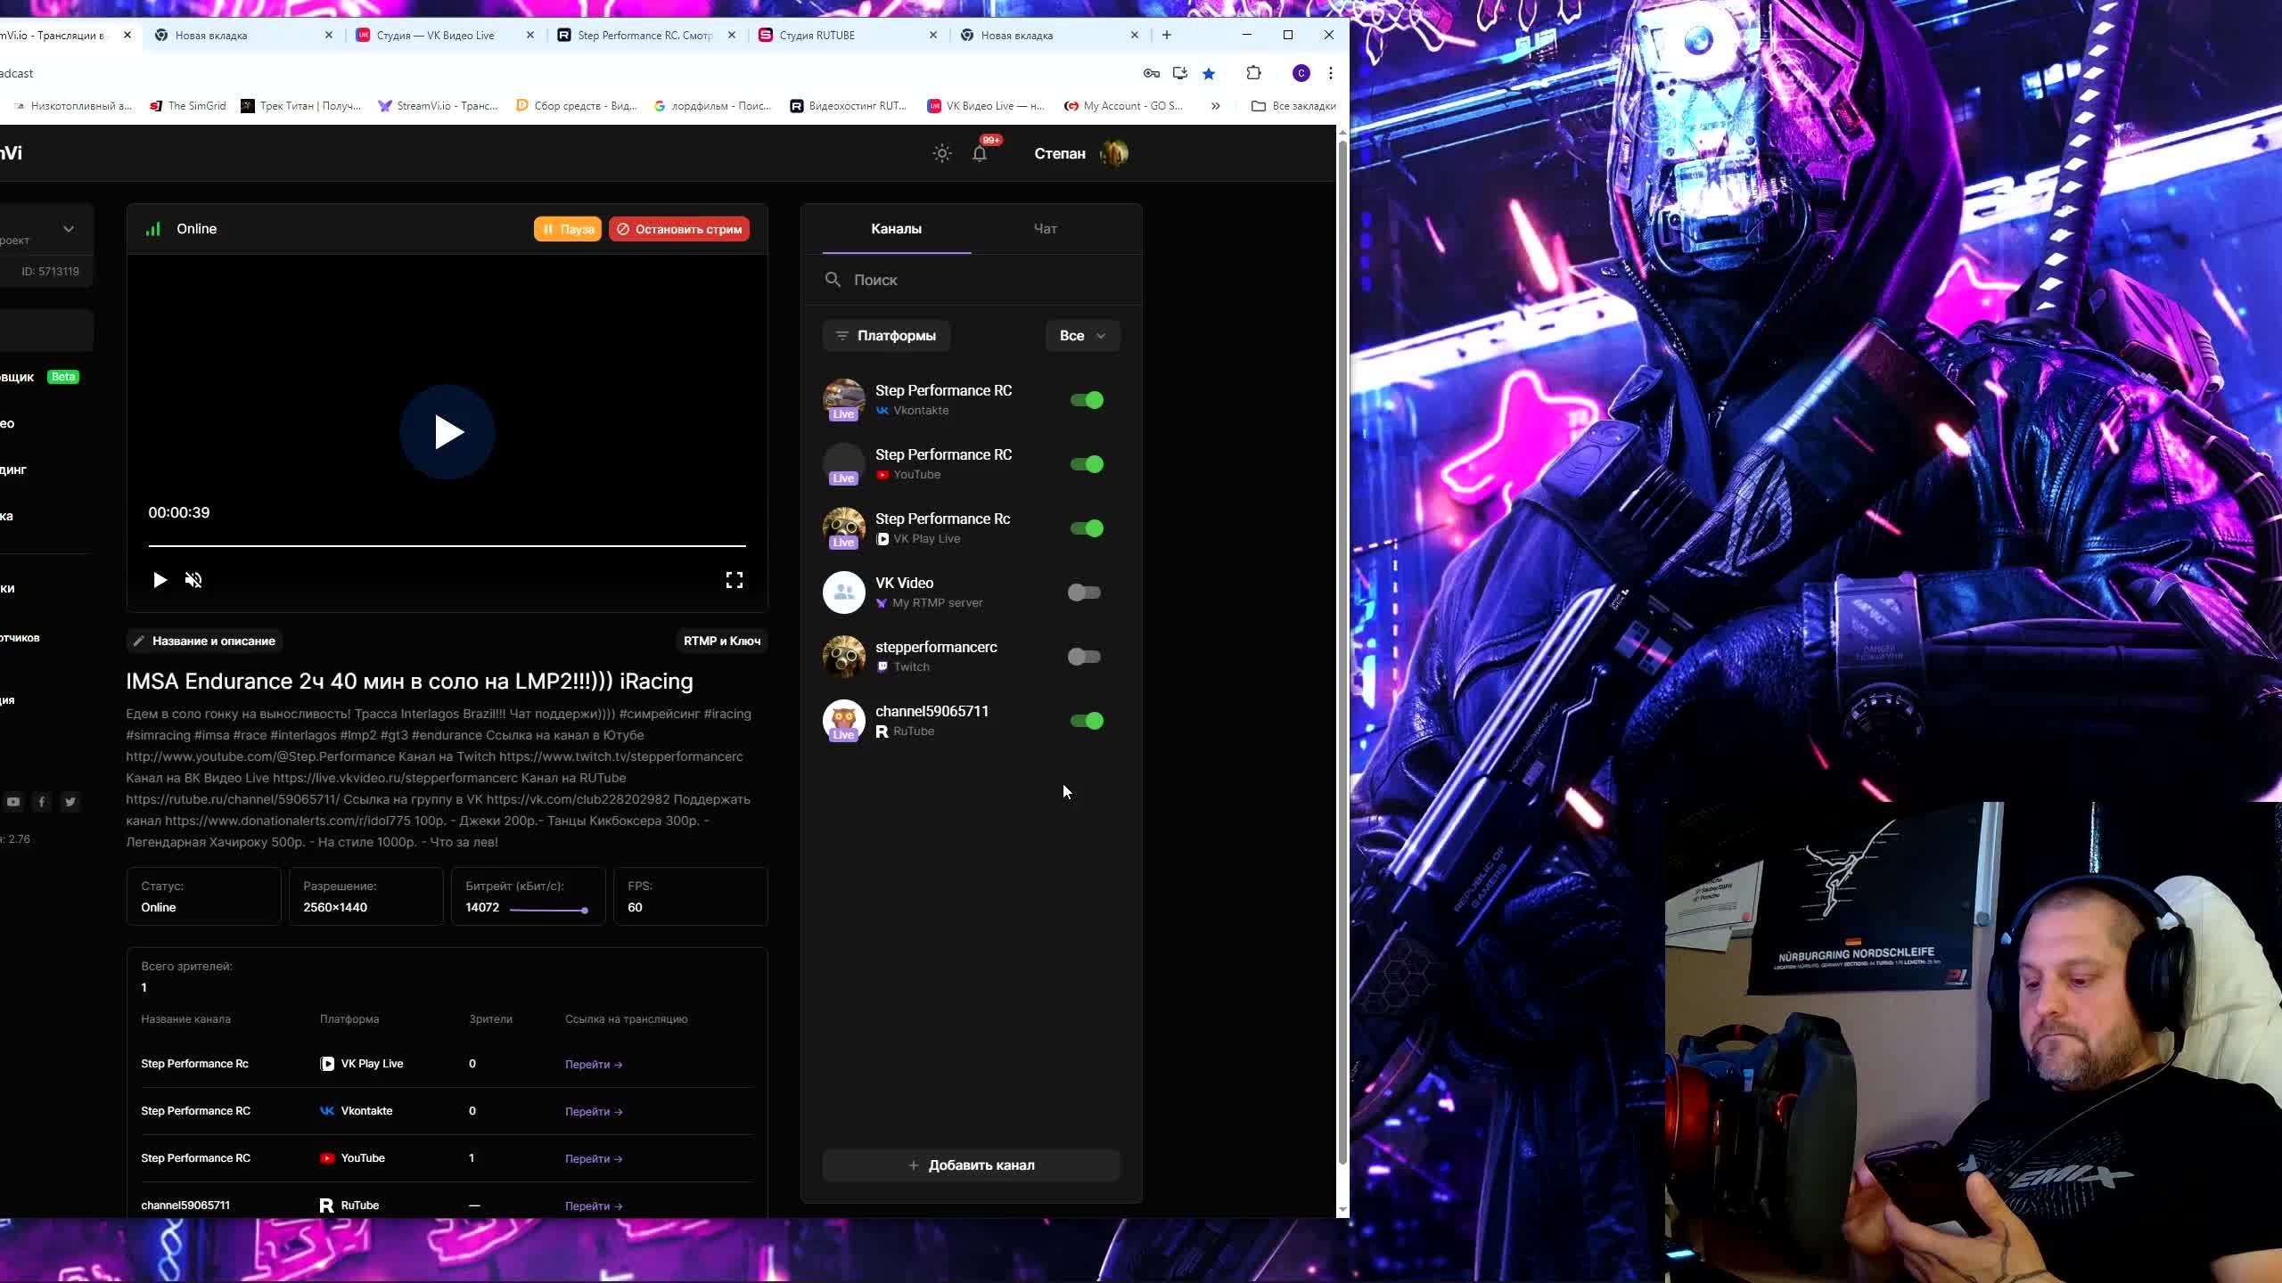Click the bookmark star in the address bar
Image resolution: width=2282 pixels, height=1283 pixels.
click(1209, 73)
